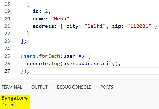
Task: Click the address key on line 21
Action: pyautogui.click(x=44, y=26)
